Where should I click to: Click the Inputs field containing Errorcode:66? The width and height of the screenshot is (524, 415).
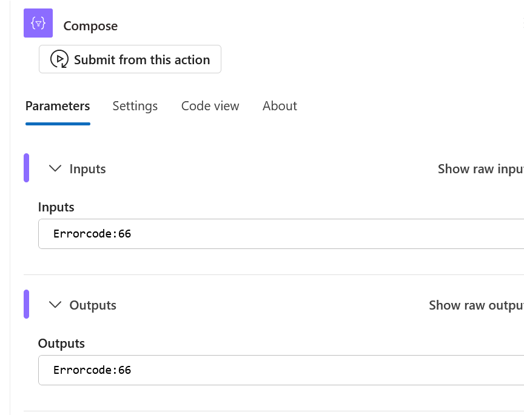coord(281,234)
